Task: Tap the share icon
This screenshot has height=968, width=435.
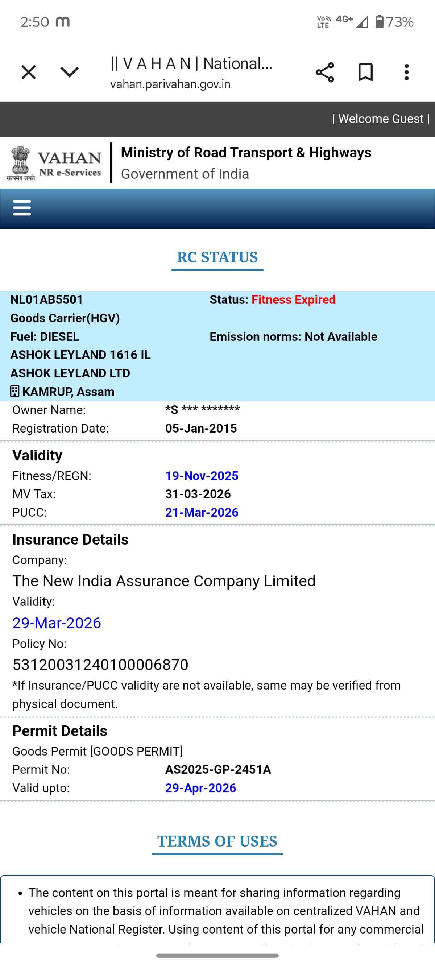Action: (x=325, y=72)
